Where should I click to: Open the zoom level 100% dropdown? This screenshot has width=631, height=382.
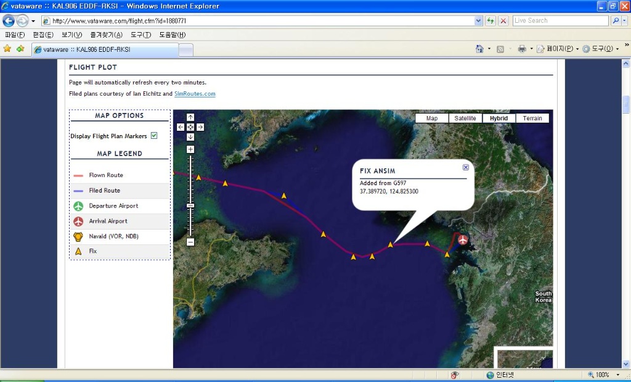point(618,375)
